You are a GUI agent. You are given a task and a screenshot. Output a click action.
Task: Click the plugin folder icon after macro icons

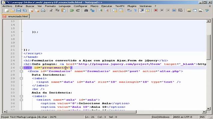click(x=189, y=10)
